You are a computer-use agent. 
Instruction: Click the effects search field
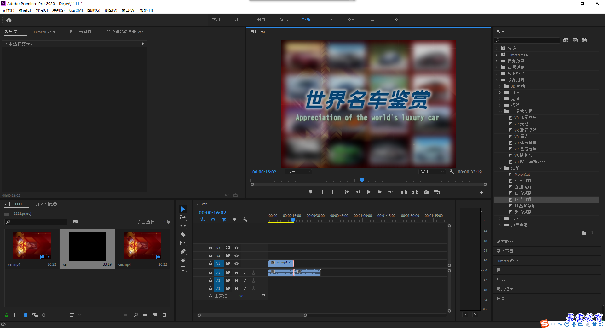pyautogui.click(x=527, y=40)
